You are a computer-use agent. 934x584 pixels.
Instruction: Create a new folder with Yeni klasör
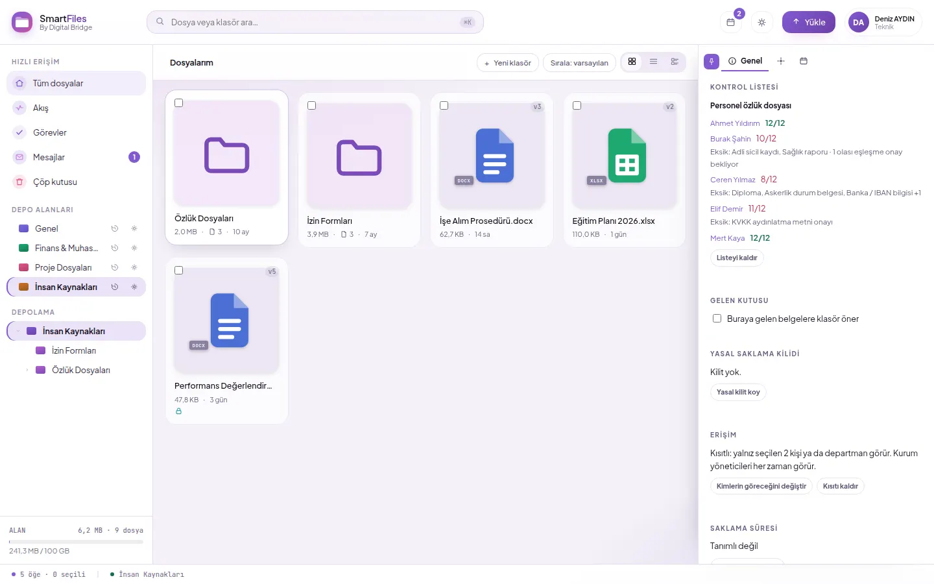(x=508, y=63)
